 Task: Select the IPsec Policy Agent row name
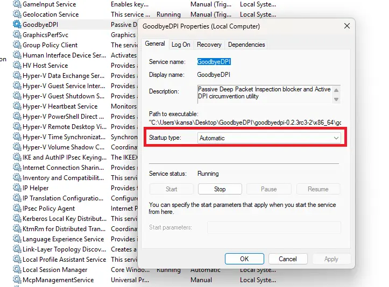click(x=48, y=209)
